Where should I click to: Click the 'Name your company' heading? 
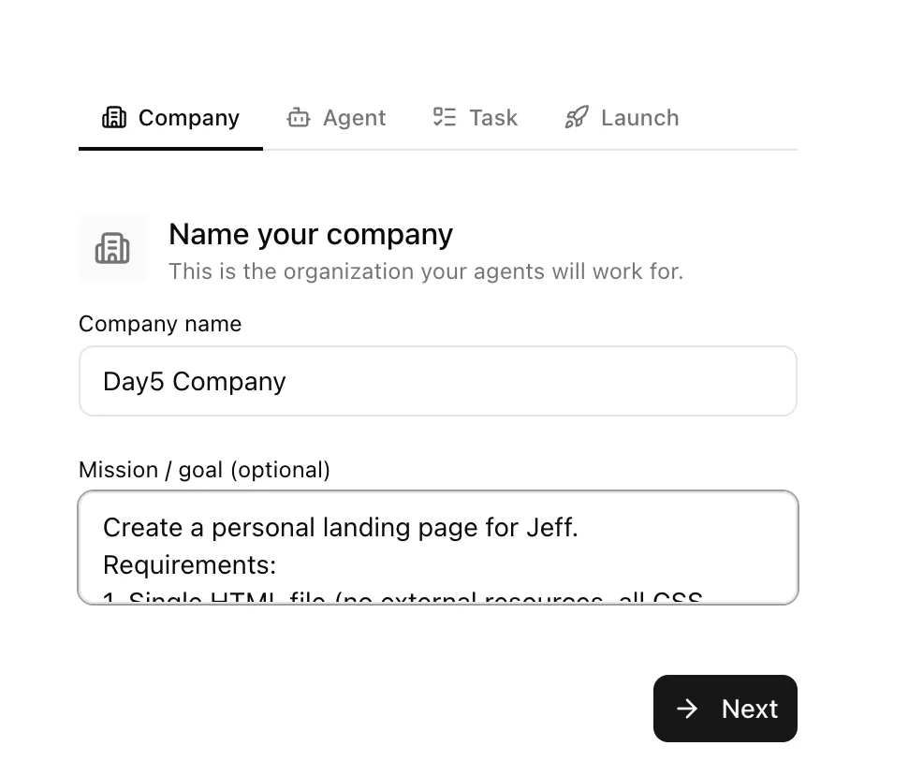click(310, 234)
